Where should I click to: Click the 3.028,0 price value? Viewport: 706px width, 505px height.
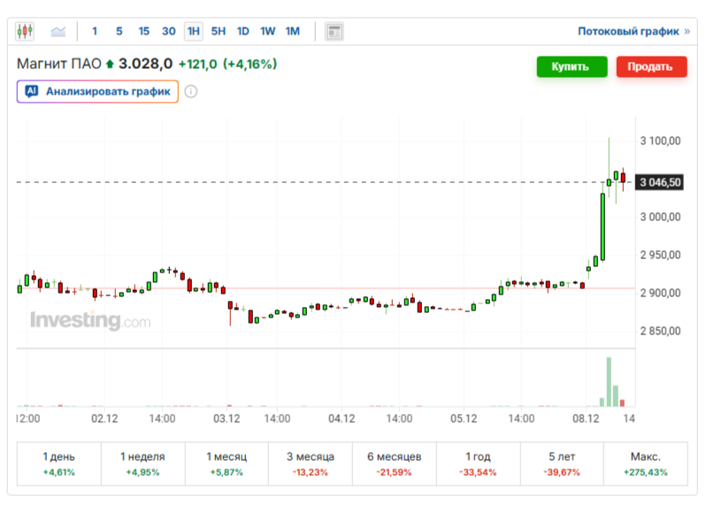tap(145, 64)
